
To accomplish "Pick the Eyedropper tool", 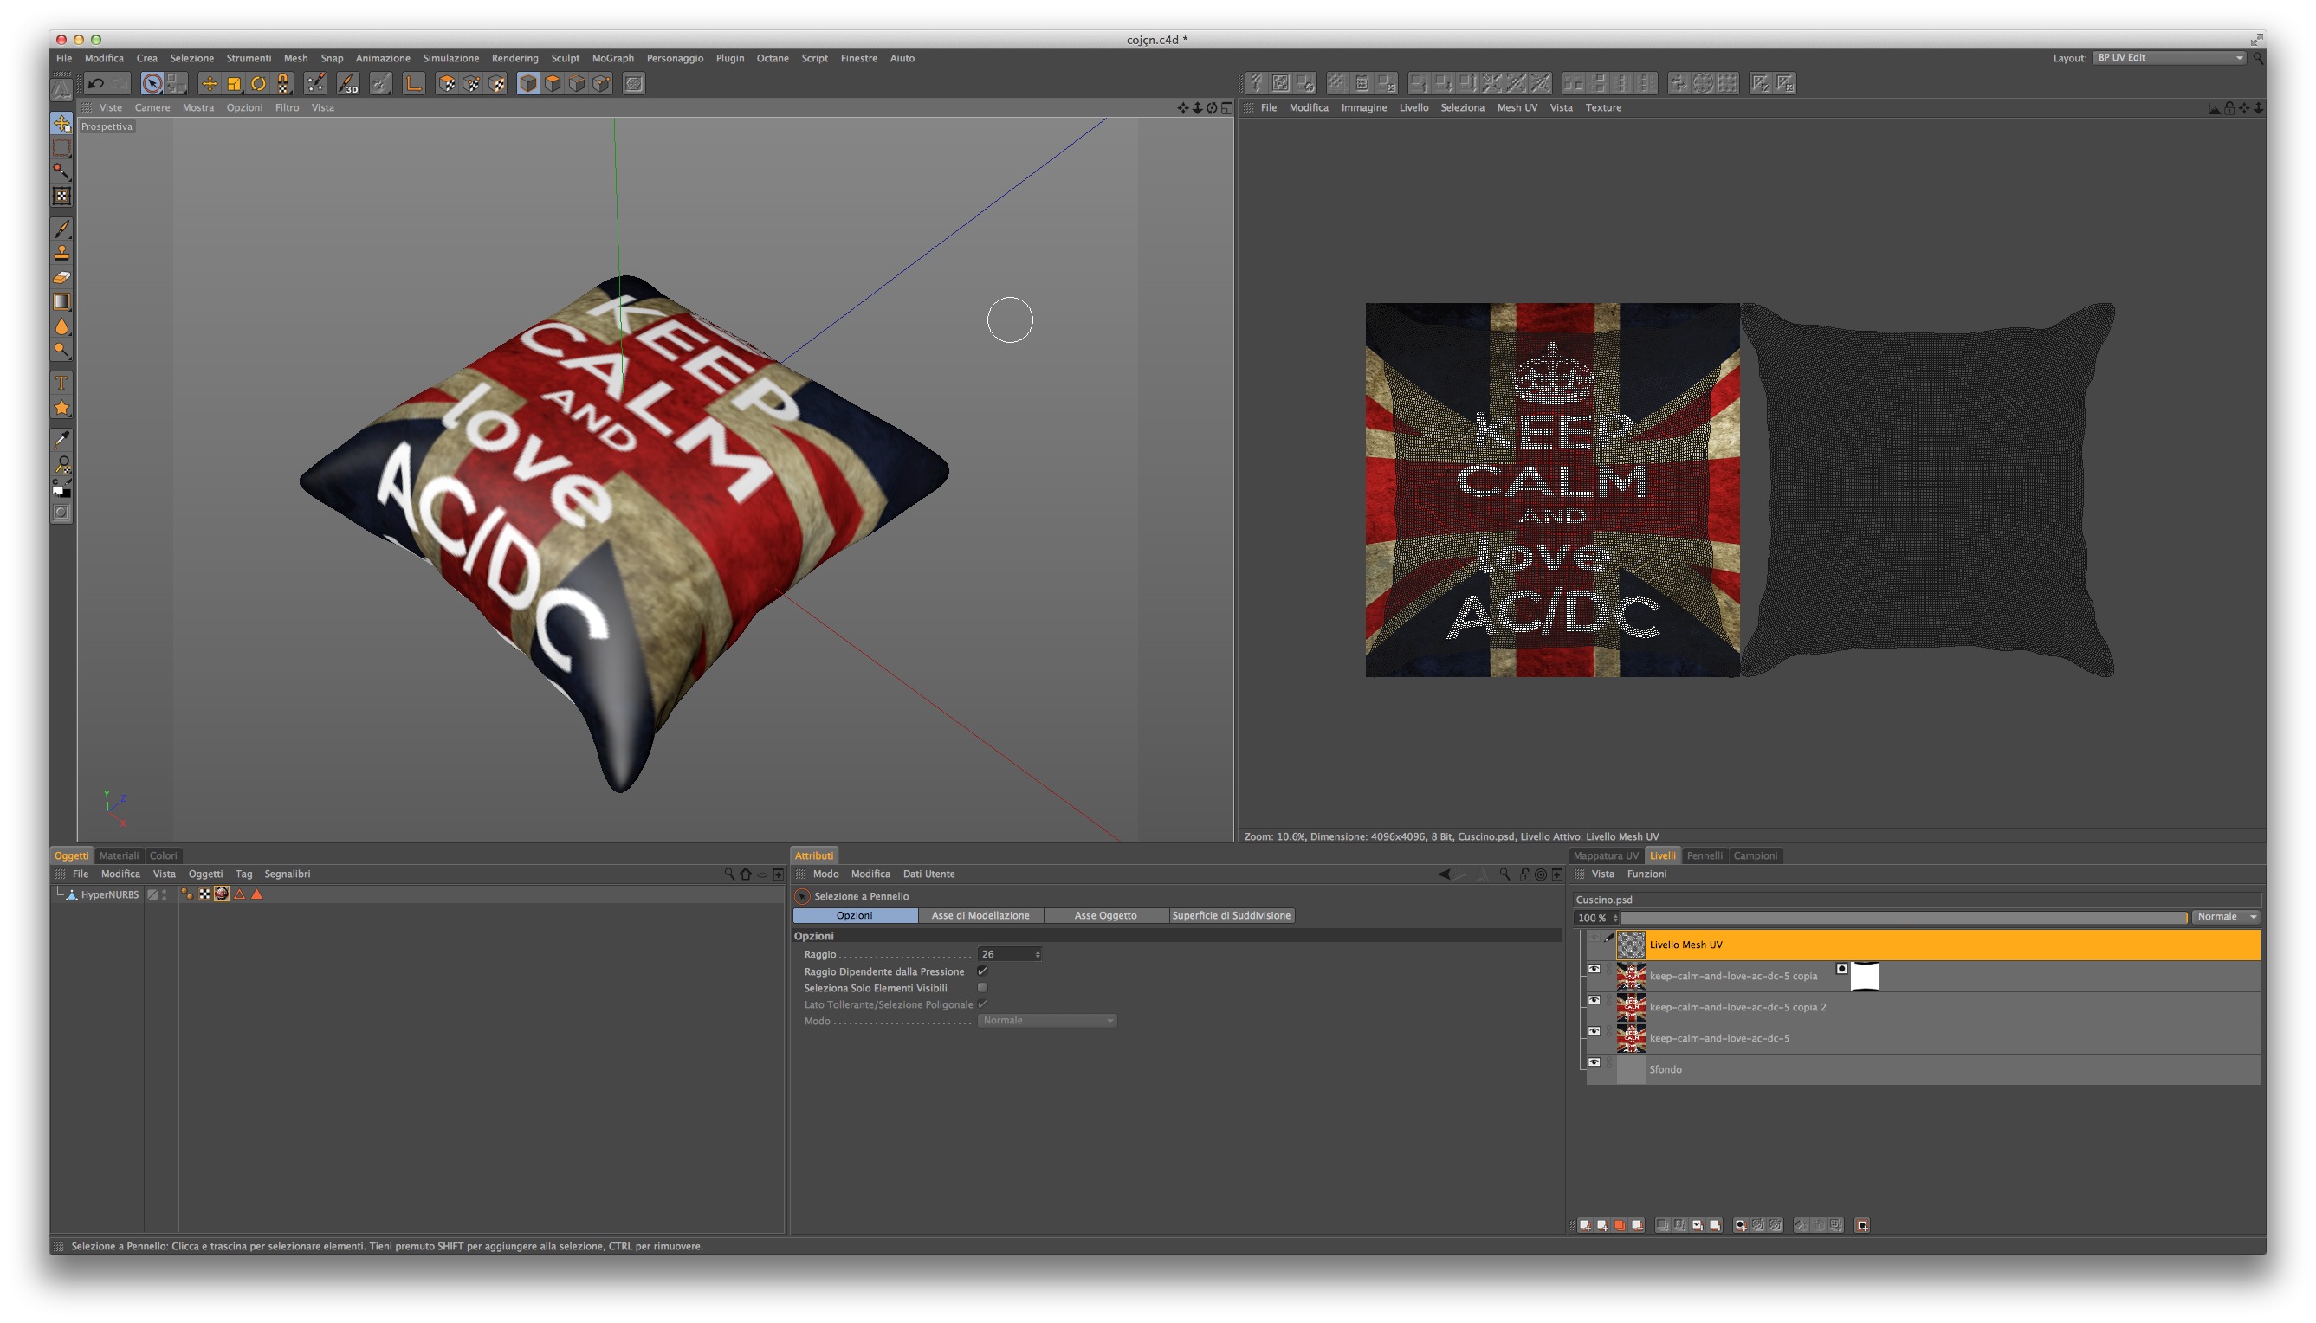I will pyautogui.click(x=61, y=440).
